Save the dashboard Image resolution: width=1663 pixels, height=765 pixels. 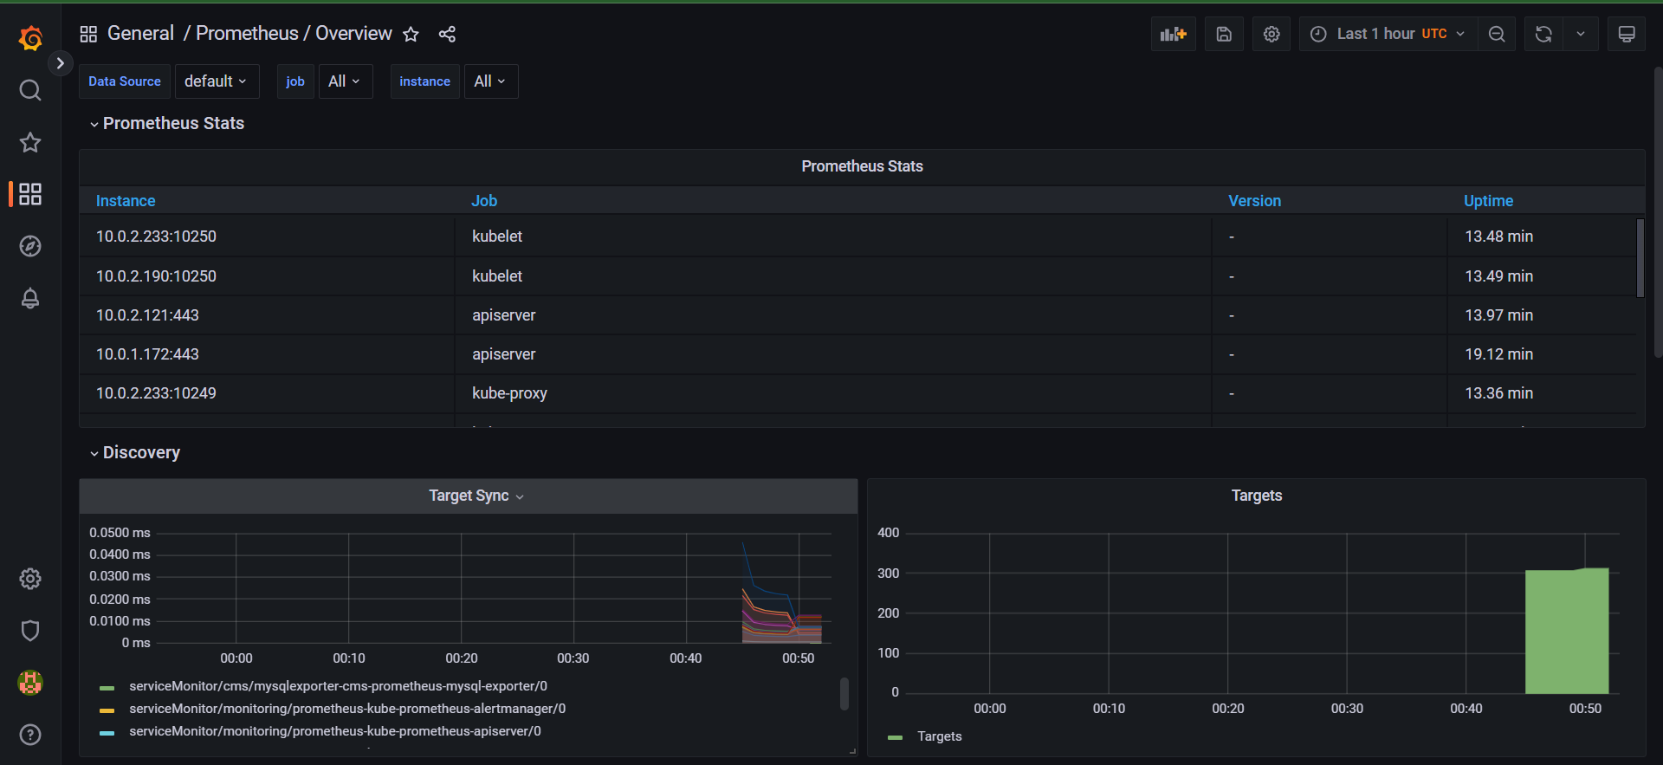(x=1224, y=34)
